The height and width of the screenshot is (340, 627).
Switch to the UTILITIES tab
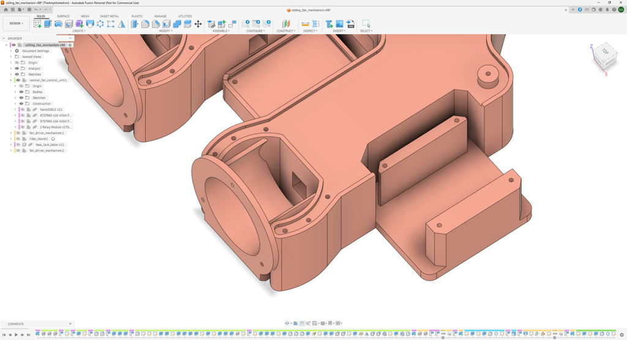[185, 17]
